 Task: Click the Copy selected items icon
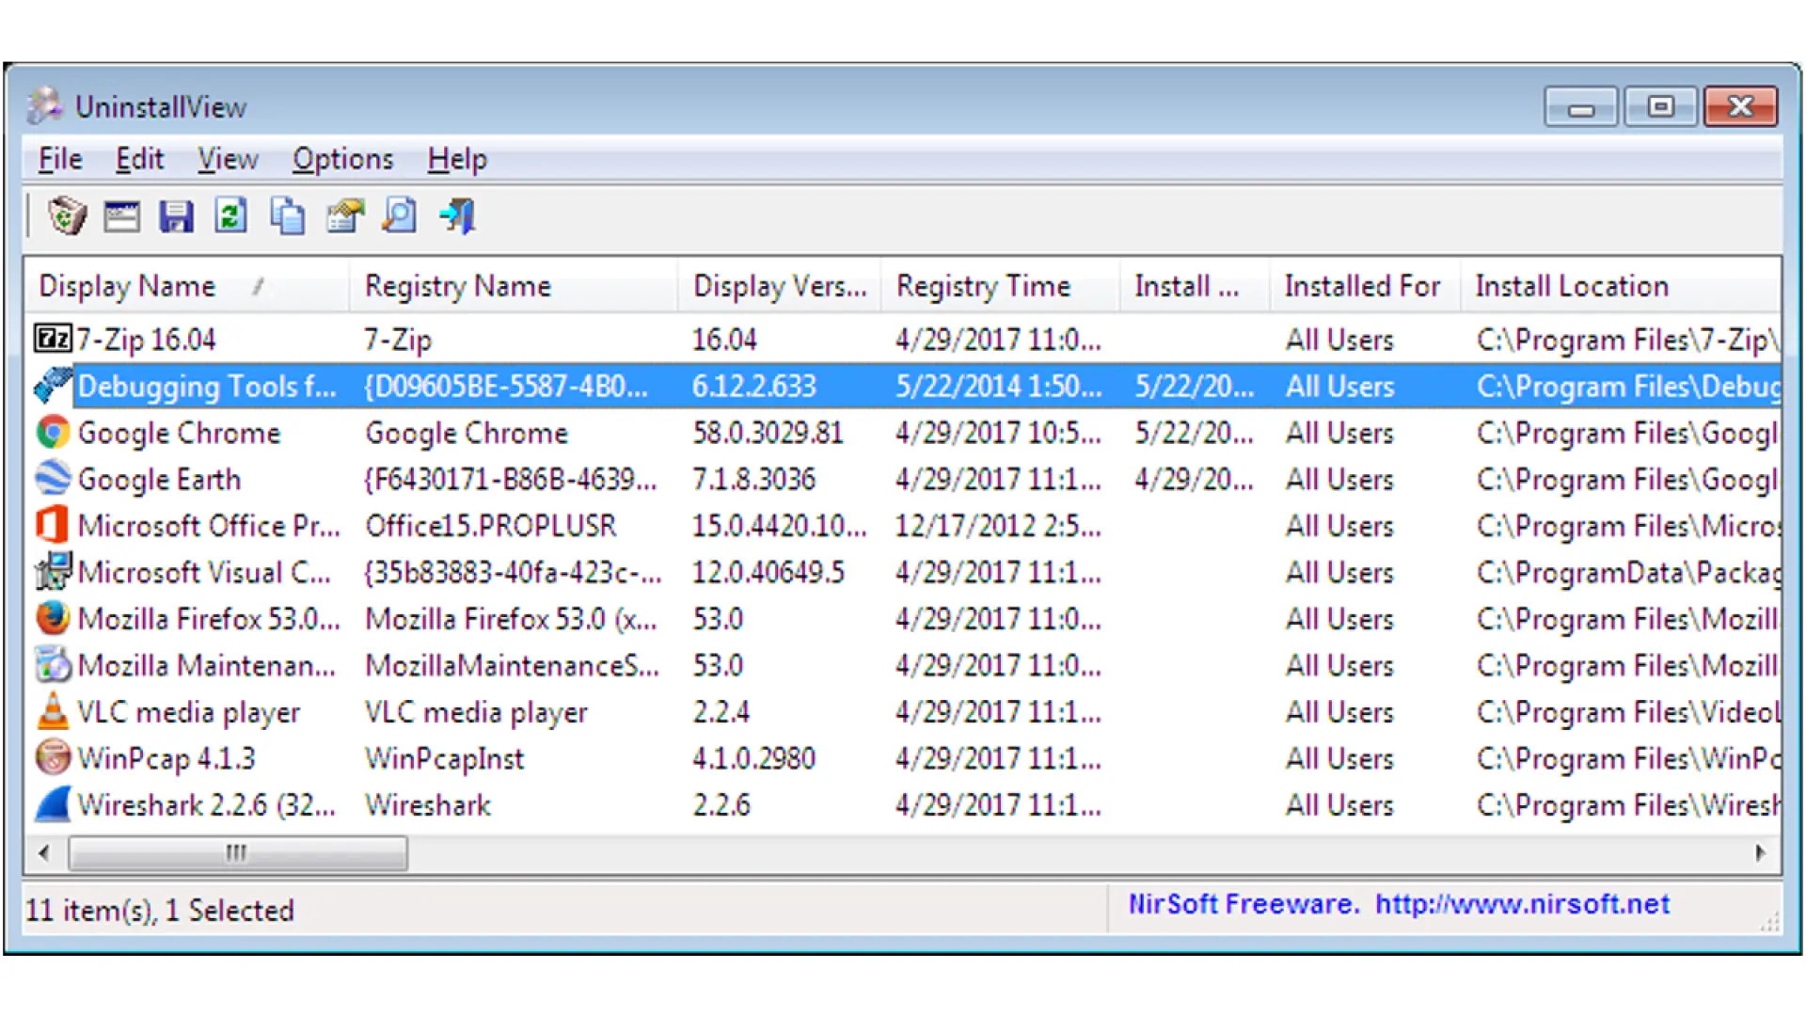tap(287, 216)
